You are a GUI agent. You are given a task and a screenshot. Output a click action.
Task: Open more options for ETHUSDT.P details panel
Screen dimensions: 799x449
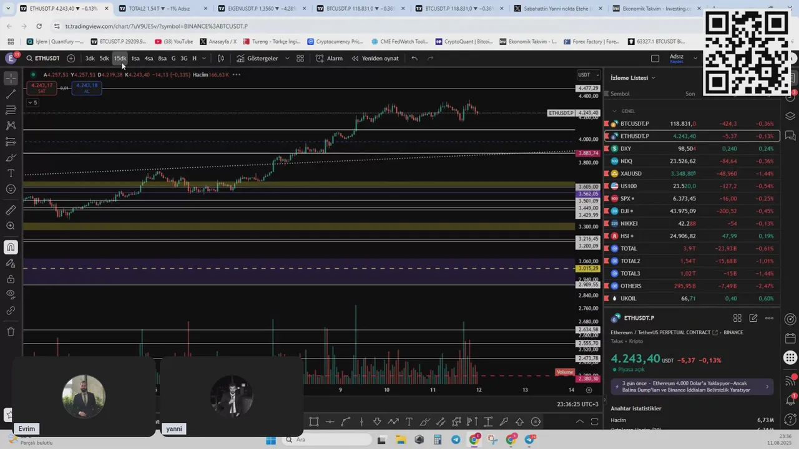[769, 318]
